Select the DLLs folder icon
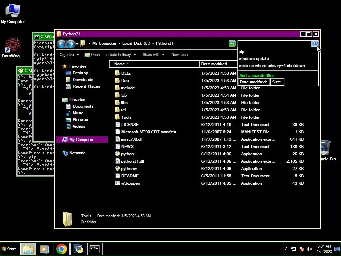The width and height of the screenshot is (341, 256). click(118, 73)
